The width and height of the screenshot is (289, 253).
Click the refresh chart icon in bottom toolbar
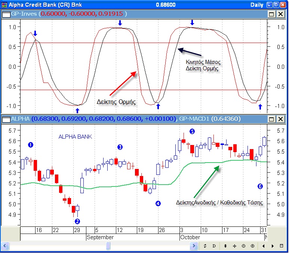[x=205, y=246]
